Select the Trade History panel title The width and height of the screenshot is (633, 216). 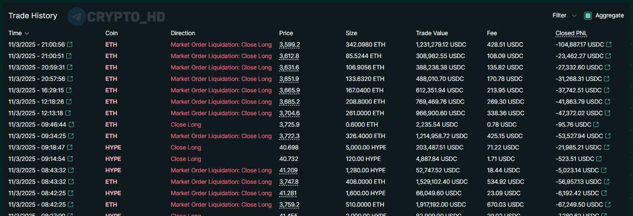[33, 16]
